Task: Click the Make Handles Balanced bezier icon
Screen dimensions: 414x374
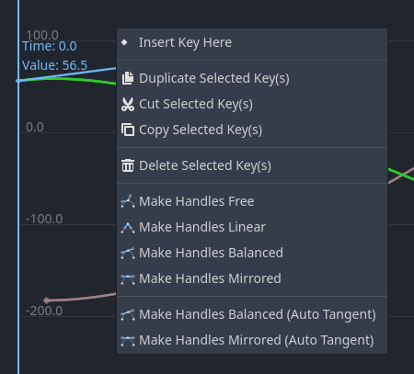Action: (x=128, y=253)
